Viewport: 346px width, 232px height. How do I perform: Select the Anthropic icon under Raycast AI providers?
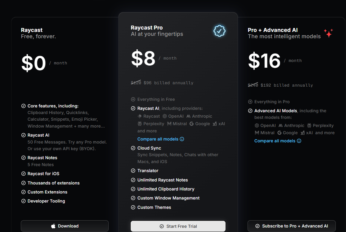pos(189,116)
